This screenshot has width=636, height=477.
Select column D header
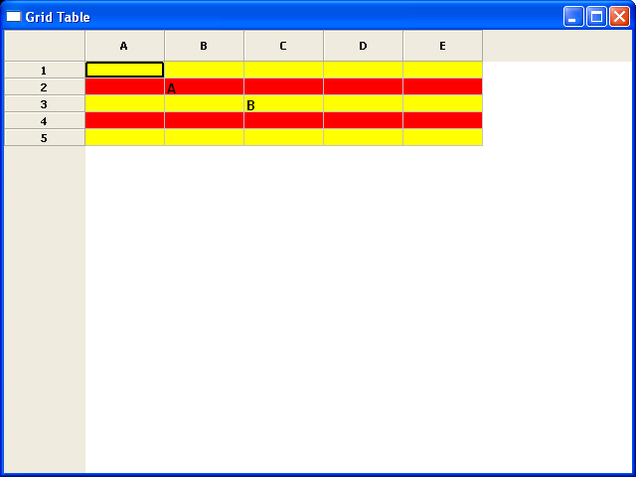[363, 46]
